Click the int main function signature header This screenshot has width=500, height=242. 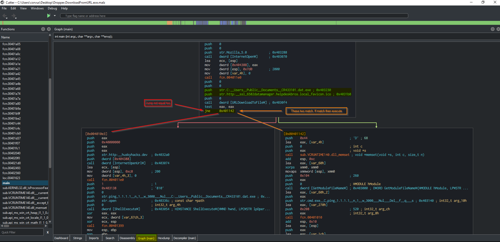click(84, 37)
